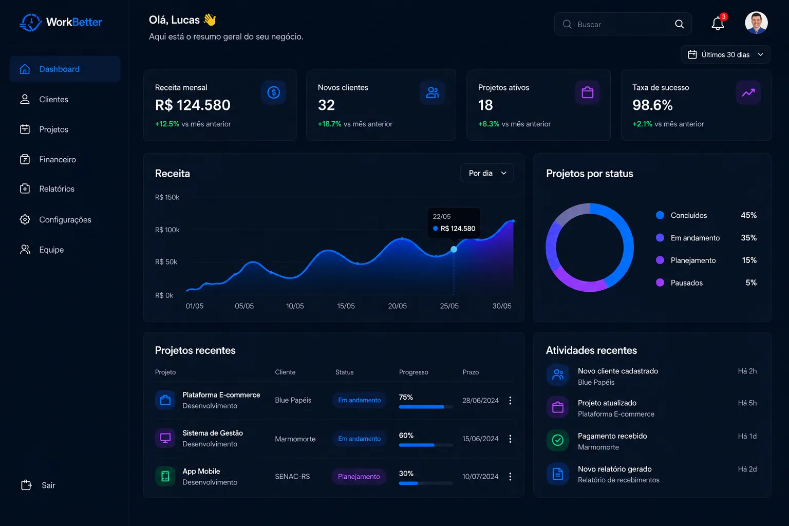Click the calendar icon in Últimos 30 dias

click(x=692, y=54)
